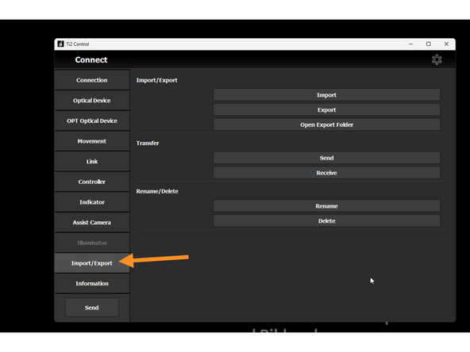This screenshot has width=470, height=352.
Task: Click the Import button
Action: click(327, 95)
